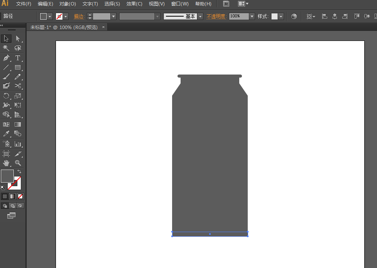Open the 效果(C) menu

134,4
